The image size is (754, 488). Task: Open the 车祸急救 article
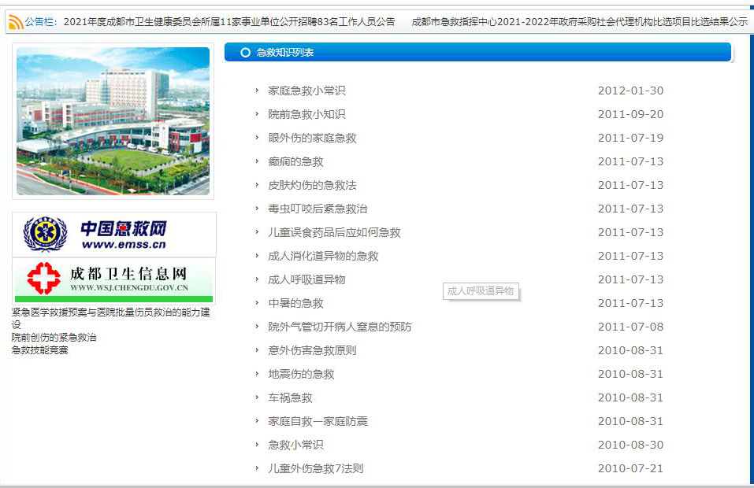click(x=290, y=397)
